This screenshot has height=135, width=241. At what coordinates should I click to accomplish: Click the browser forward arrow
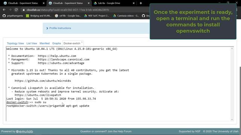[10, 10]
